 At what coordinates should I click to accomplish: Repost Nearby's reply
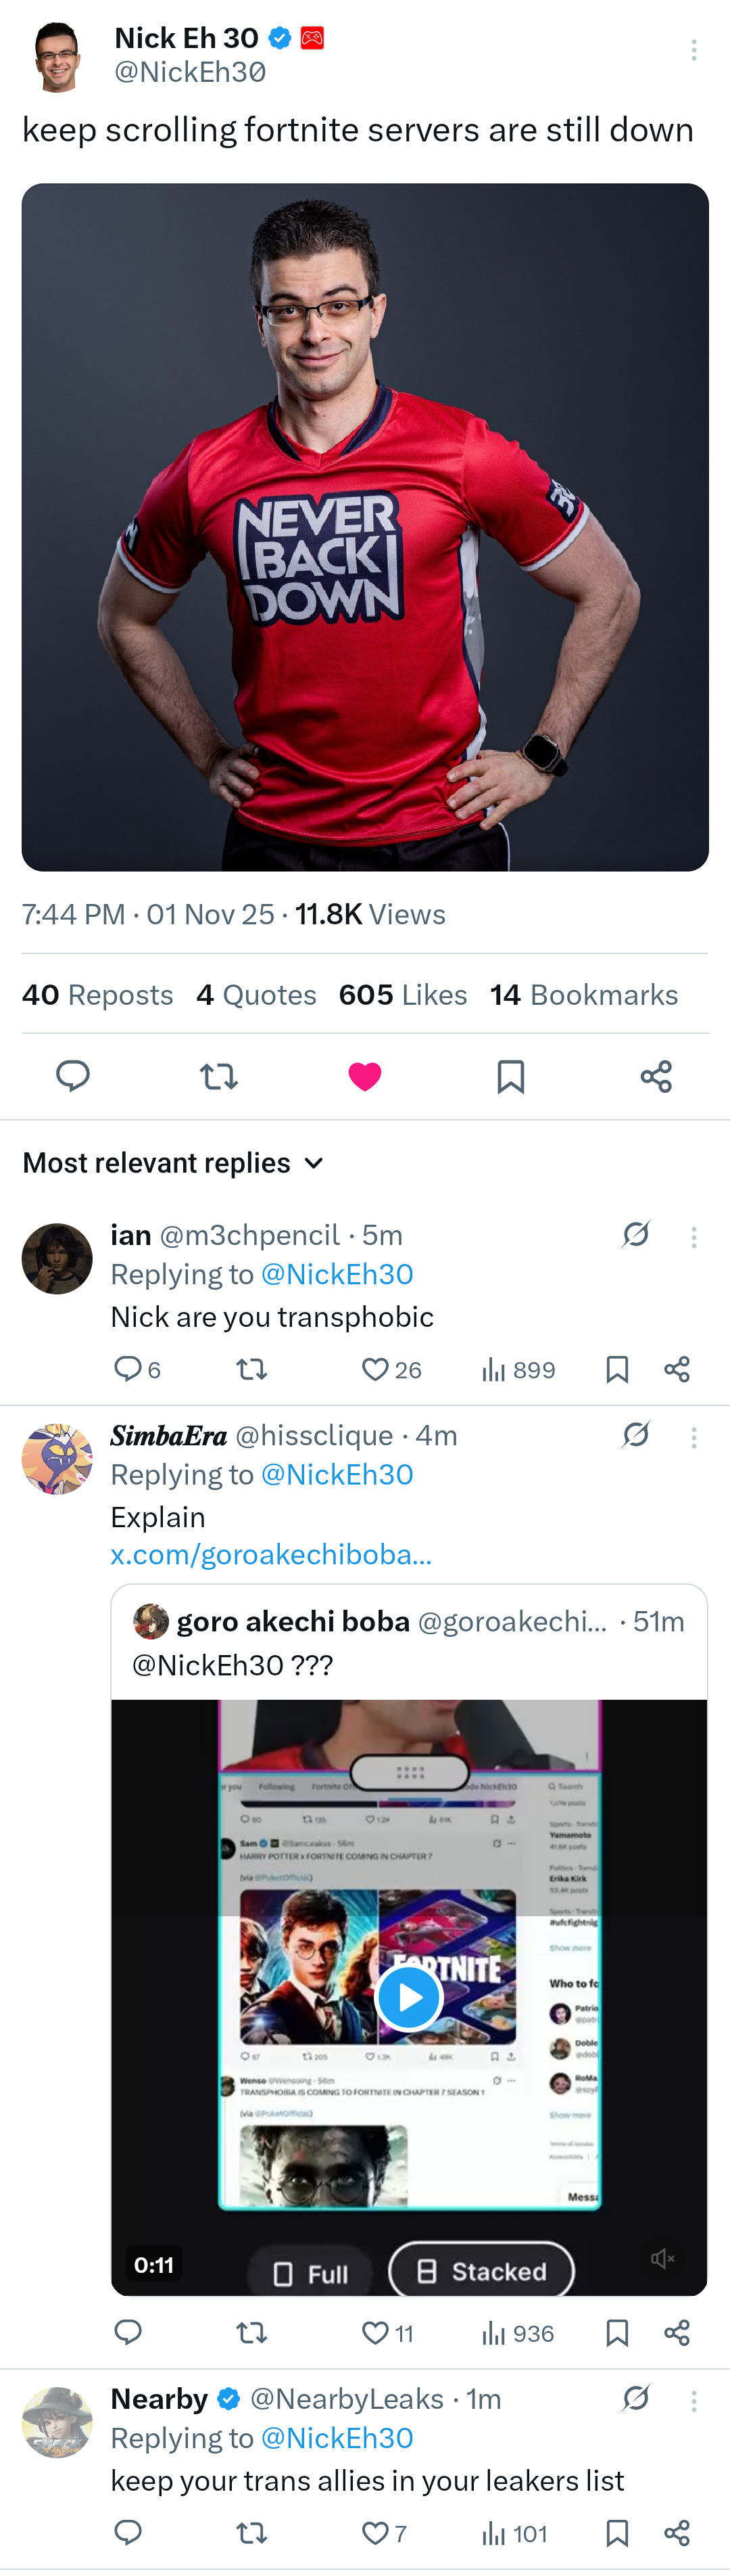(251, 2533)
